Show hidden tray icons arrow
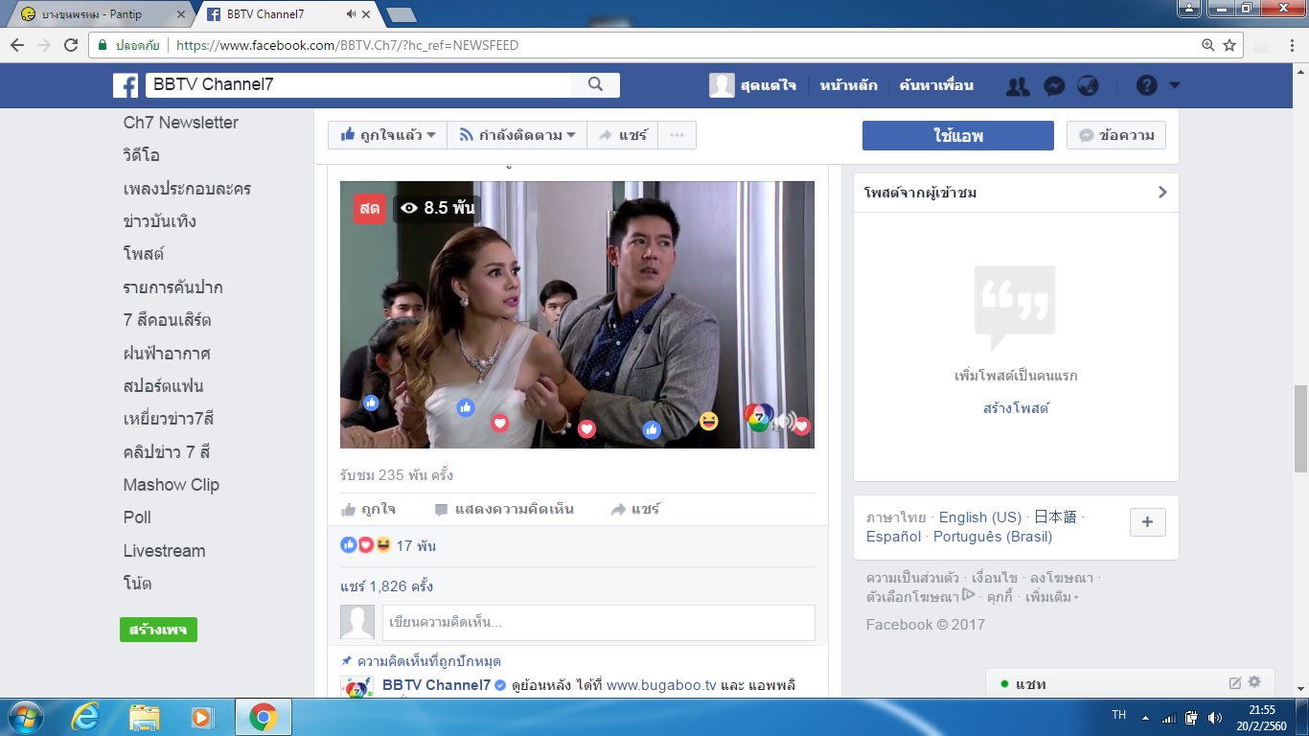The height and width of the screenshot is (736, 1309). tap(1144, 717)
